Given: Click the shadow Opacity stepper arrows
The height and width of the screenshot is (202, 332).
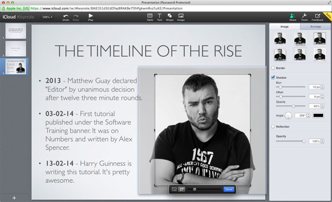Looking at the screenshot, I should (x=323, y=106).
